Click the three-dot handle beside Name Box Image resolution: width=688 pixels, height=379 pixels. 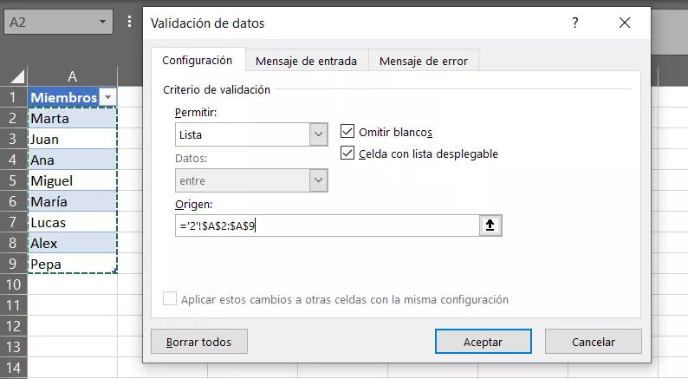coord(129,21)
